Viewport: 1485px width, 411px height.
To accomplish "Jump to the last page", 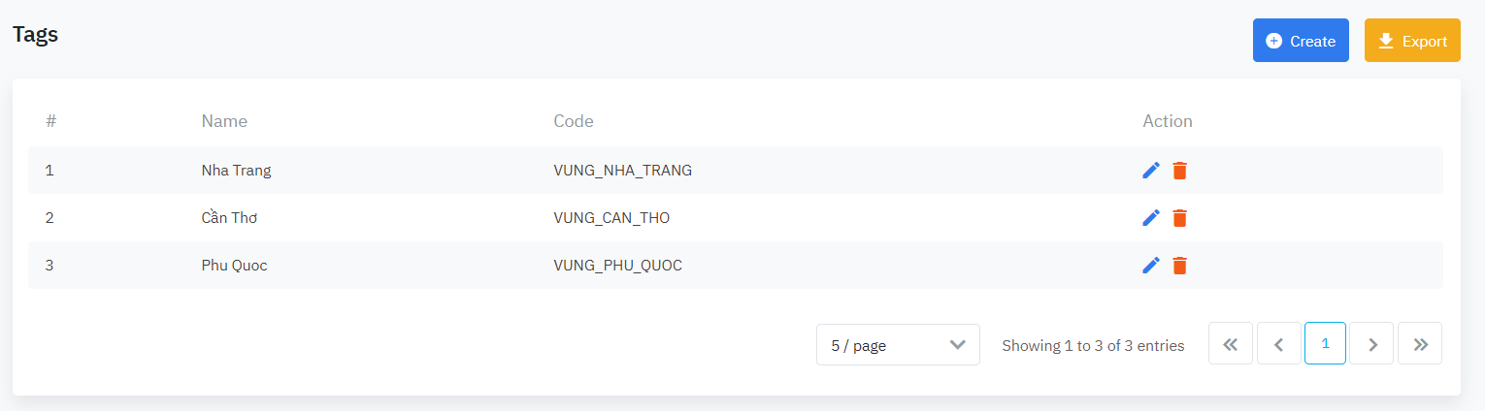I will [1420, 344].
